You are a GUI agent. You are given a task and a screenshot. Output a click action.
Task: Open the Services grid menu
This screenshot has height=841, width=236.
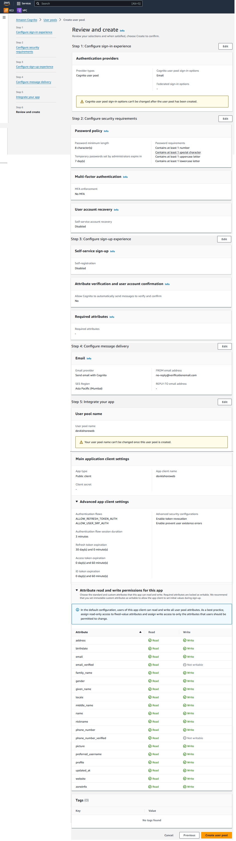pos(19,4)
